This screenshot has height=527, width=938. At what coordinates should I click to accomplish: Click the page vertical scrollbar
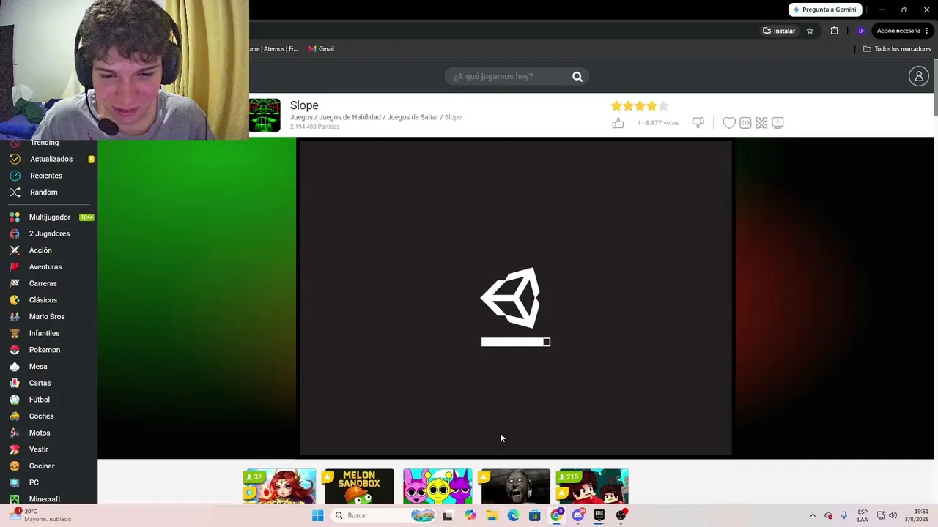pyautogui.click(x=936, y=88)
